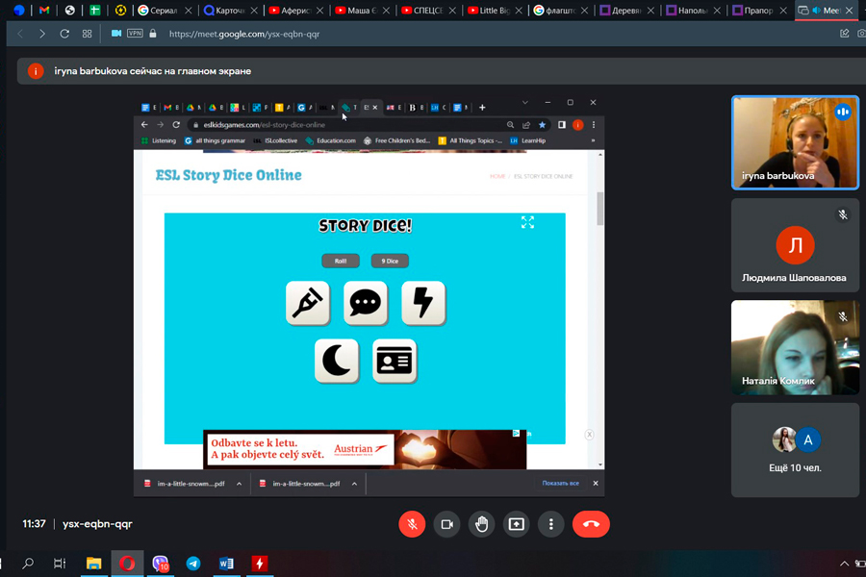The height and width of the screenshot is (577, 866).
Task: Unmute the microphone in Meet controls
Action: [412, 524]
